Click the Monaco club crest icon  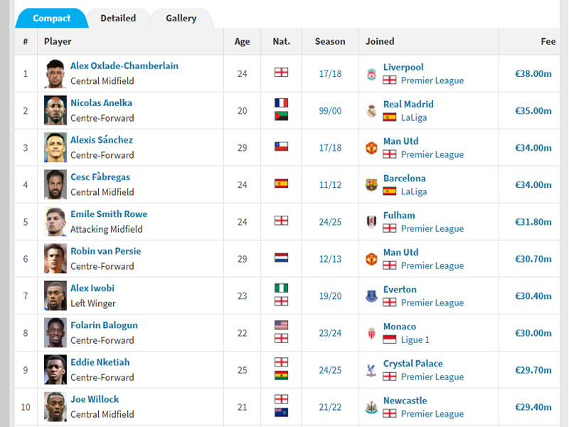pos(371,333)
